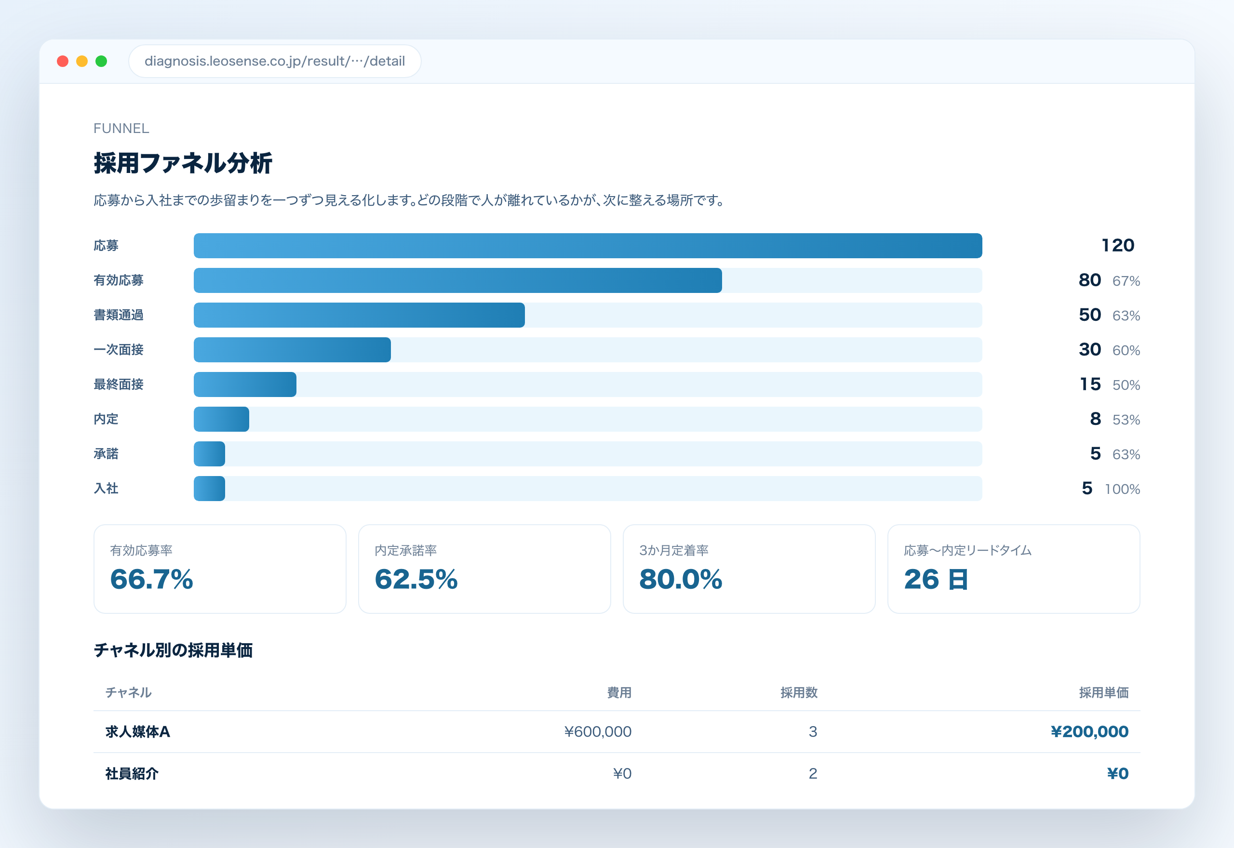The image size is (1234, 848).
Task: Click the FUNNEL section label
Action: pyautogui.click(x=121, y=128)
